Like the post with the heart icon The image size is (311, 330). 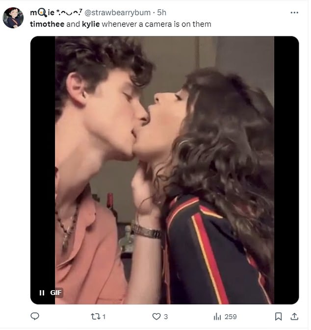pos(156,317)
